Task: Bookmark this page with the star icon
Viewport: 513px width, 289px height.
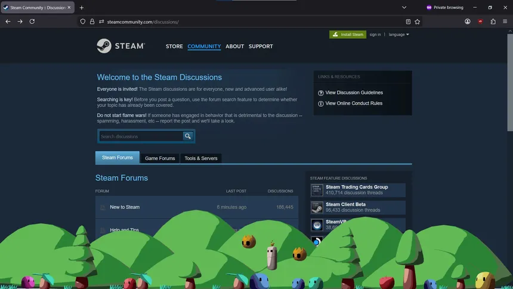Action: click(x=418, y=21)
